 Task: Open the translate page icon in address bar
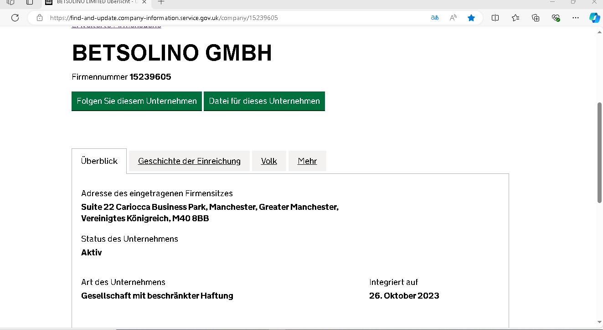[435, 18]
